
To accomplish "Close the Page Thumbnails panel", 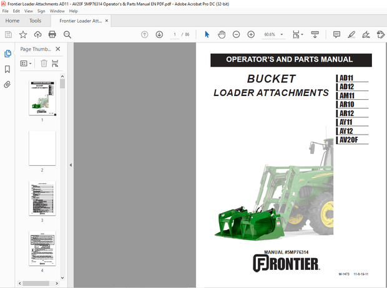I will [58, 49].
